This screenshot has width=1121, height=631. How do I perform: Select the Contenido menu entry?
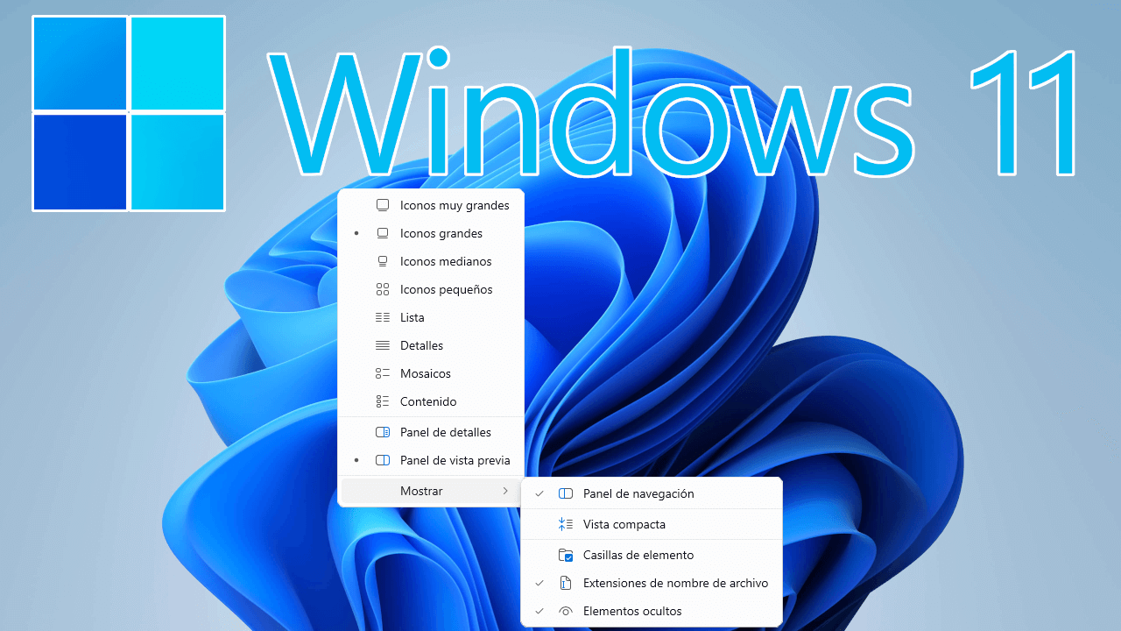coord(431,401)
